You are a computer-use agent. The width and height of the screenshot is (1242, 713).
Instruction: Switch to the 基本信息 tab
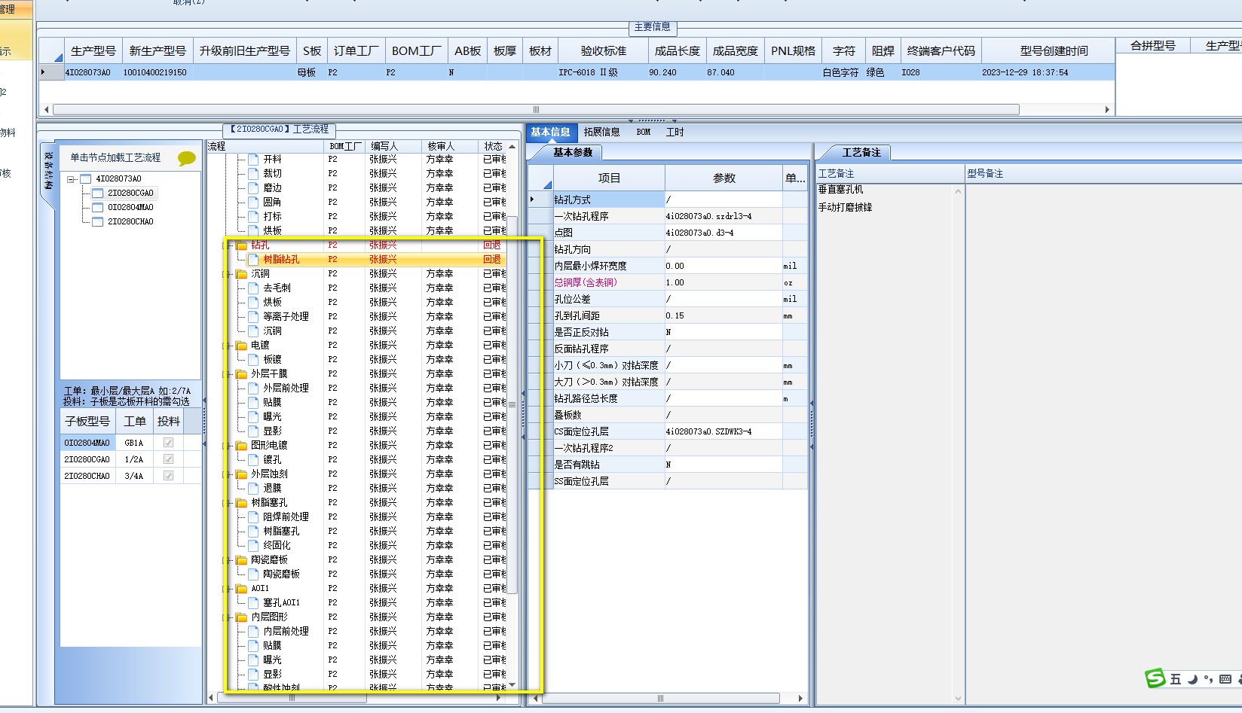(551, 133)
